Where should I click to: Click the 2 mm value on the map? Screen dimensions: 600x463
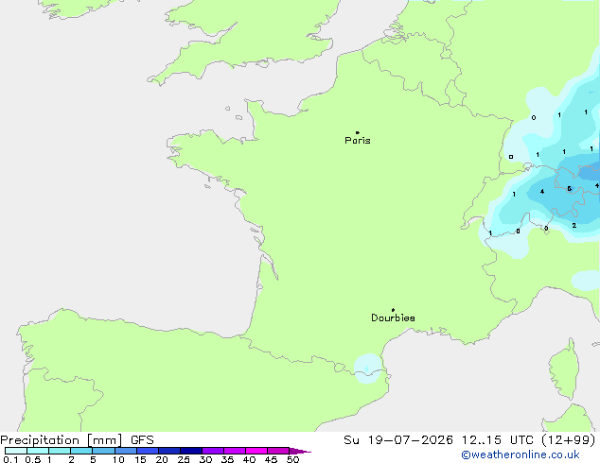click(x=574, y=226)
